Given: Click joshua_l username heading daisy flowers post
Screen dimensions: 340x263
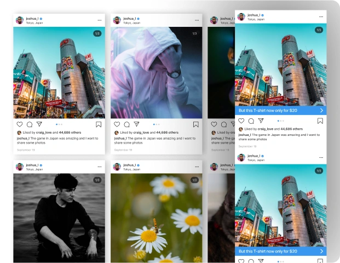Looking at the screenshot, I should click(129, 165).
